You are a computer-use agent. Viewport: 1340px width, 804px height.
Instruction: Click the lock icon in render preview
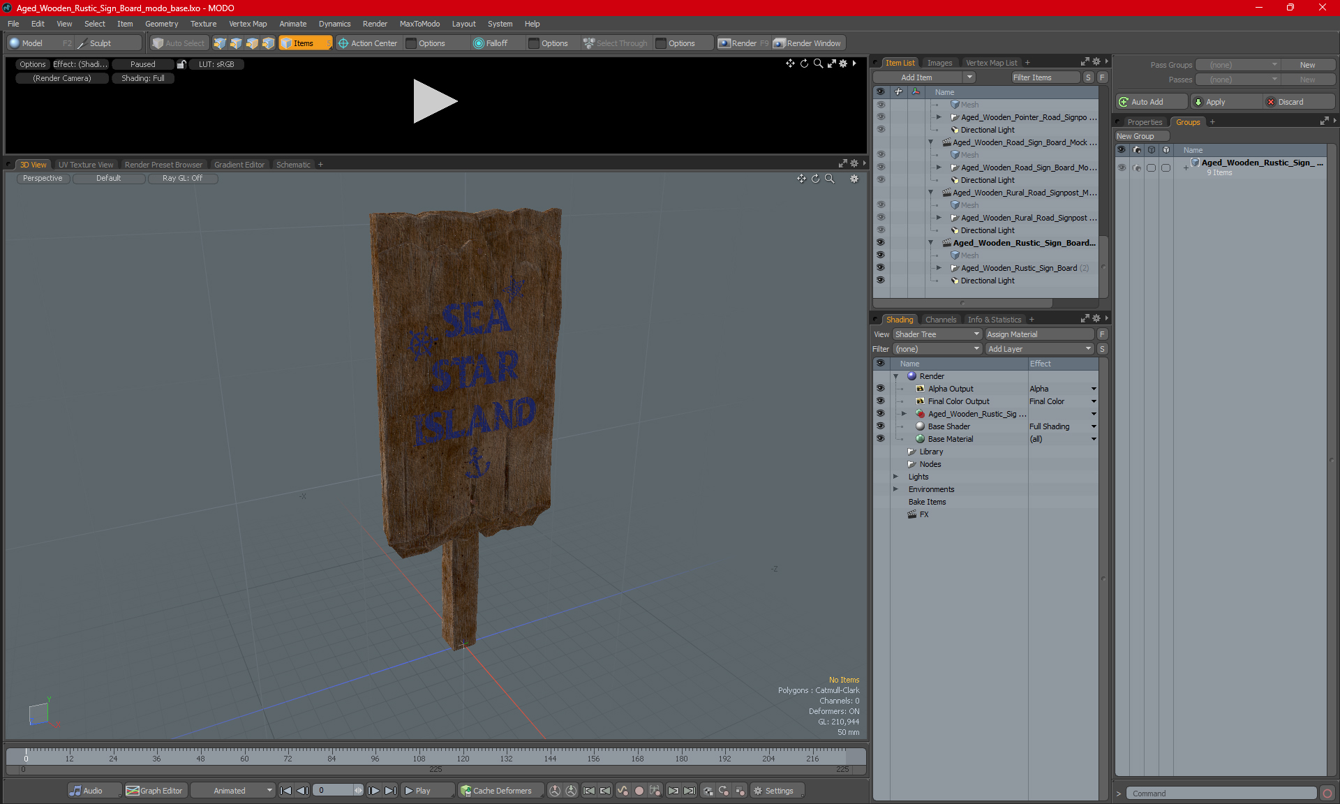click(181, 64)
